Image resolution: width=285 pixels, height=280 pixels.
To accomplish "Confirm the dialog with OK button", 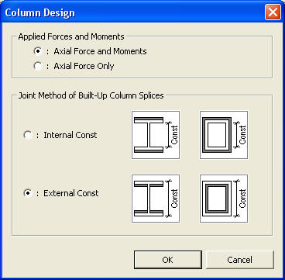I will coord(168,260).
